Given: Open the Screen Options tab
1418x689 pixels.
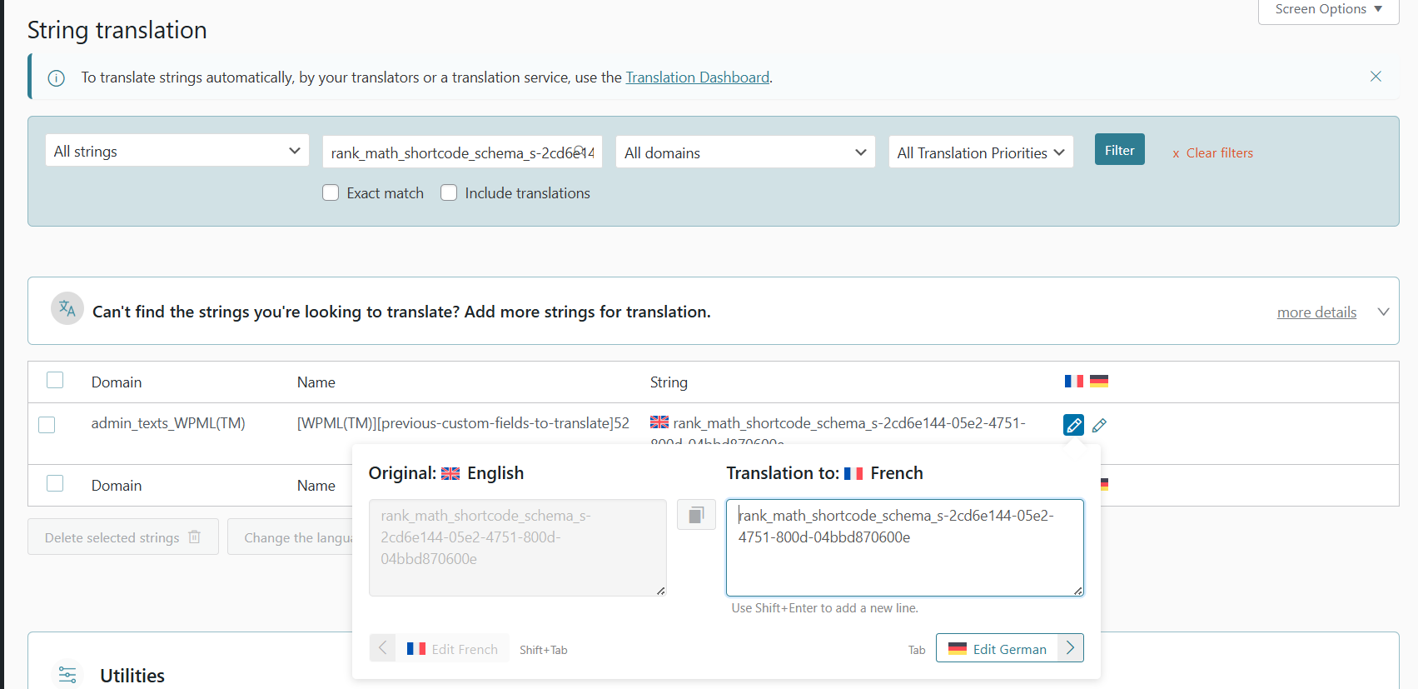Looking at the screenshot, I should pyautogui.click(x=1327, y=10).
